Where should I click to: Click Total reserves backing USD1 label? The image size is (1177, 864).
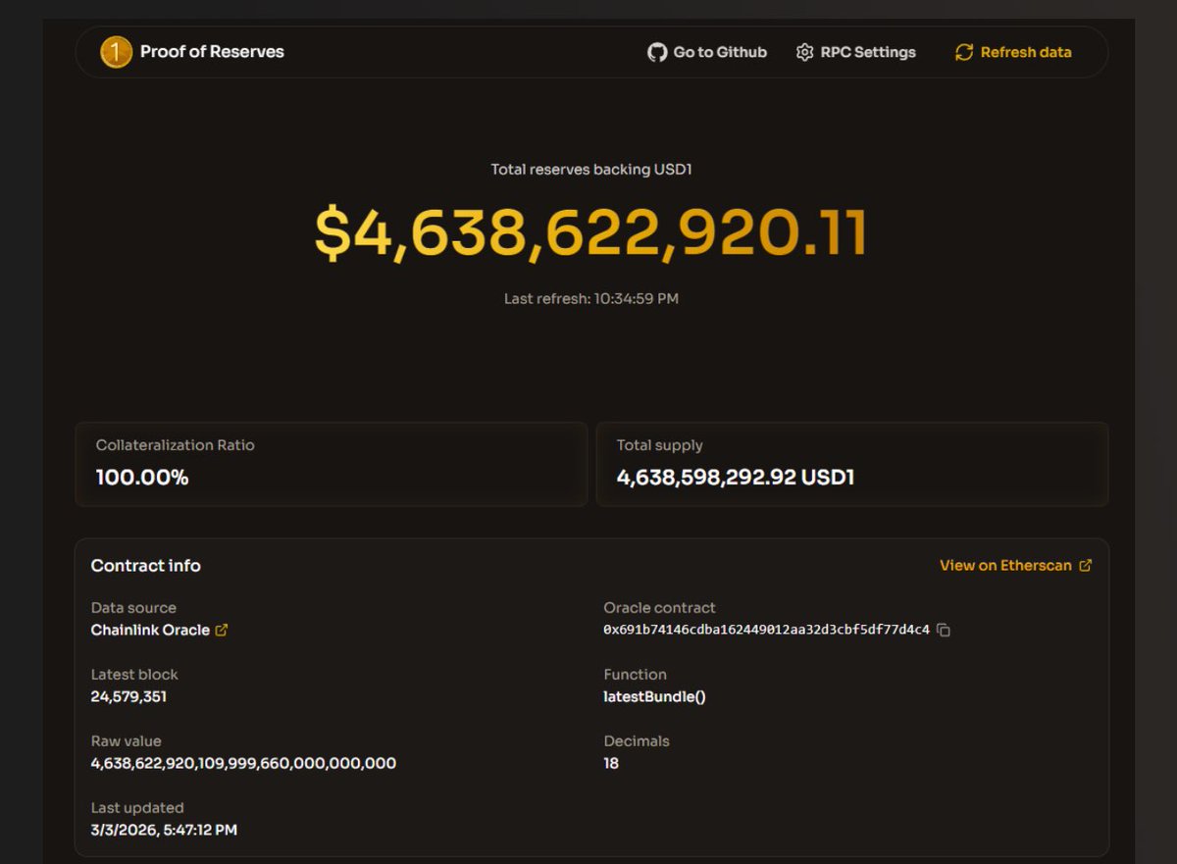pyautogui.click(x=591, y=170)
